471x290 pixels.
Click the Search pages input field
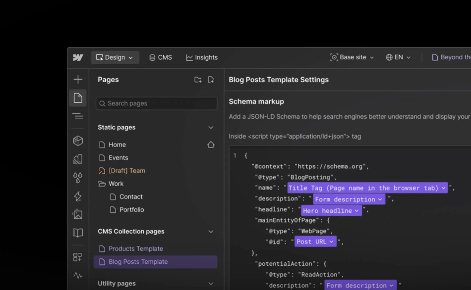point(156,103)
